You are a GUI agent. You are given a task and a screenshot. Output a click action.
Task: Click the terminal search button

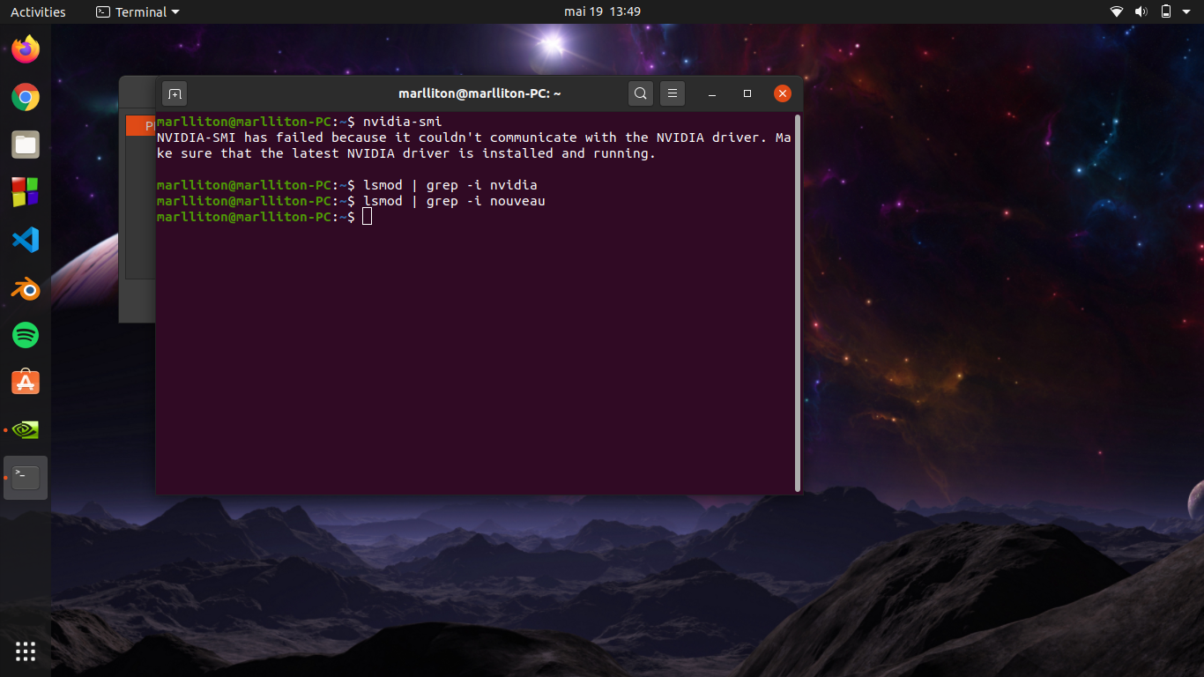click(641, 93)
